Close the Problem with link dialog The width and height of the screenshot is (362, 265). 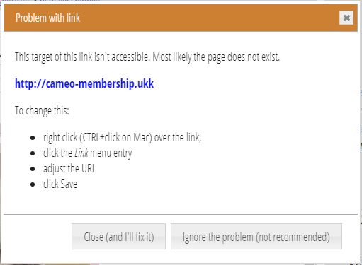coord(346,18)
